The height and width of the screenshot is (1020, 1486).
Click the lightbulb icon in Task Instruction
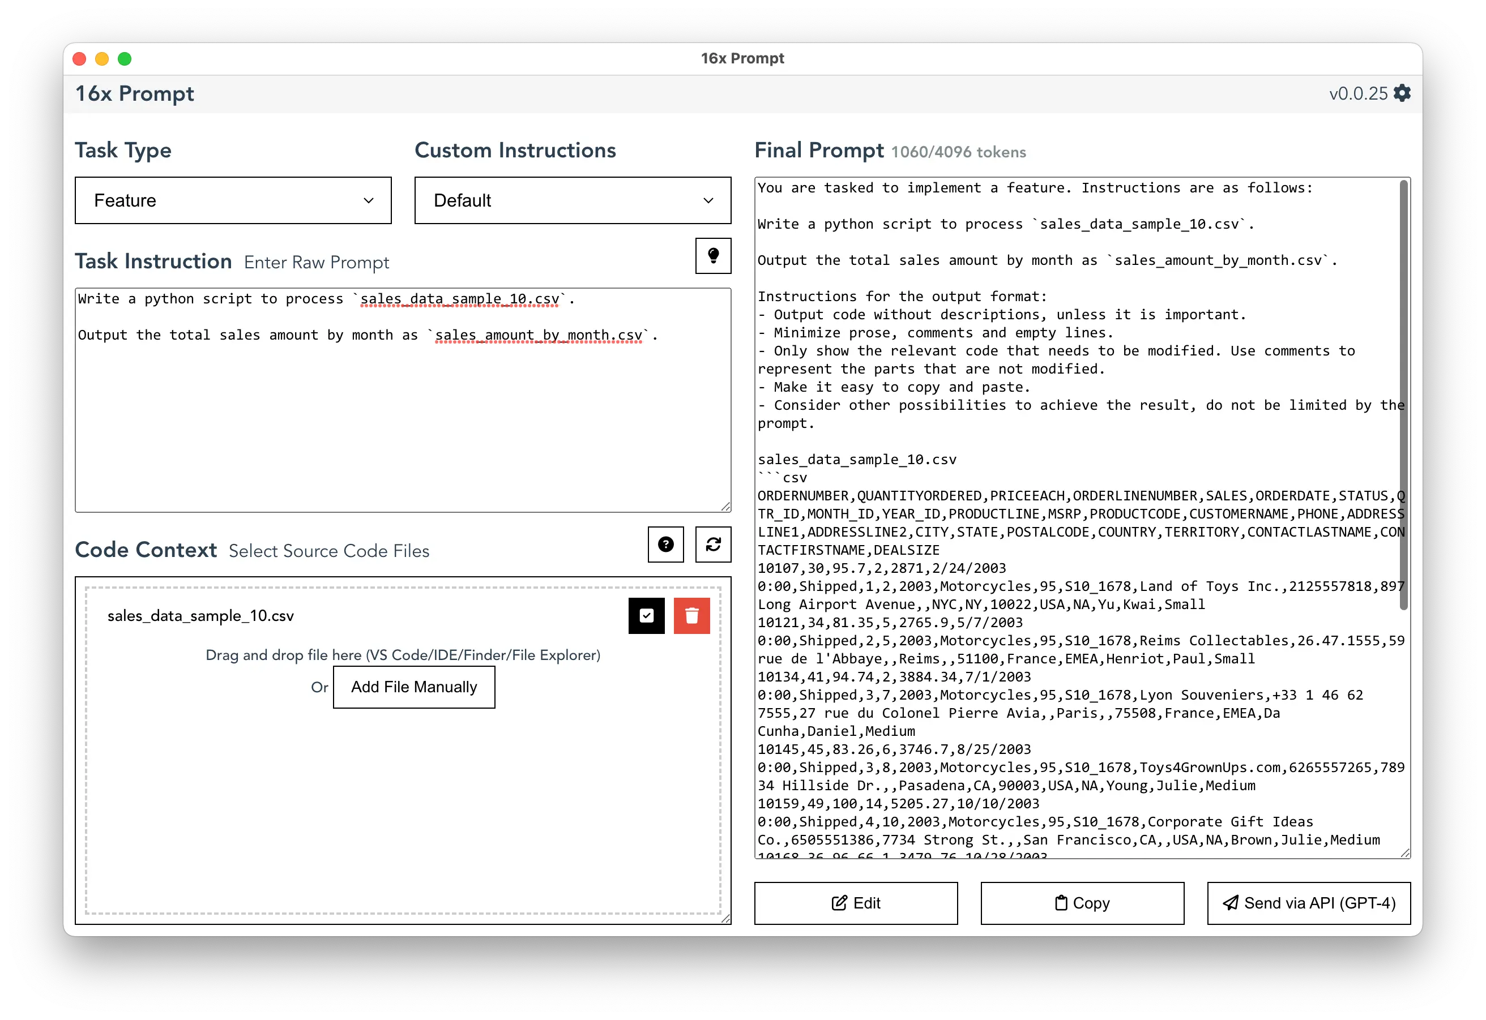coord(715,256)
